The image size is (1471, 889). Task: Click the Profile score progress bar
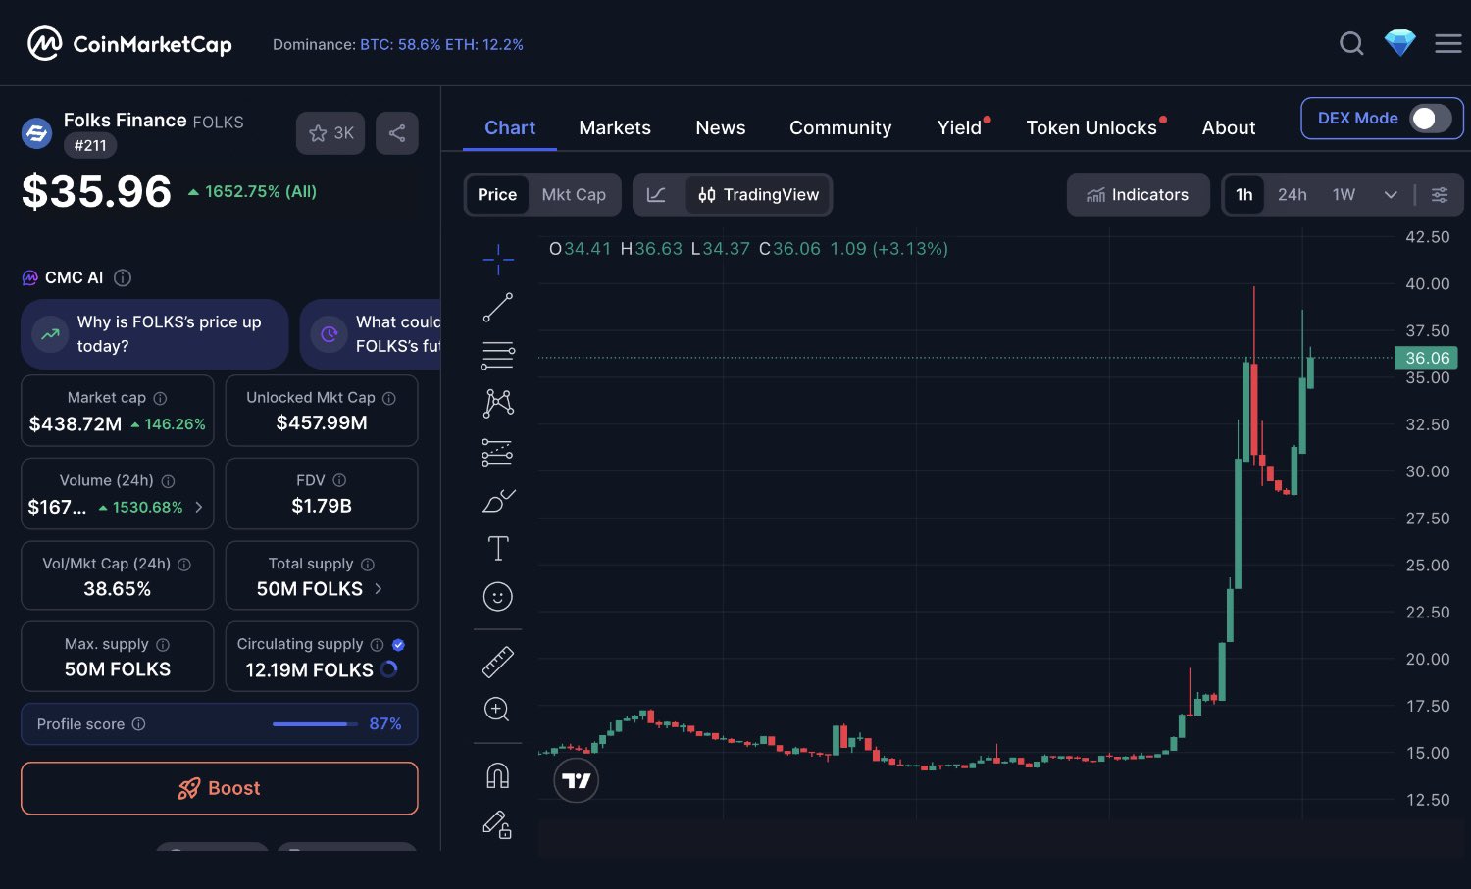[316, 724]
